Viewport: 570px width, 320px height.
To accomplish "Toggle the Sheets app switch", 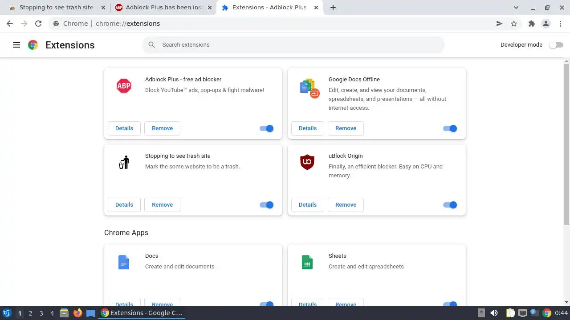I will click(450, 304).
